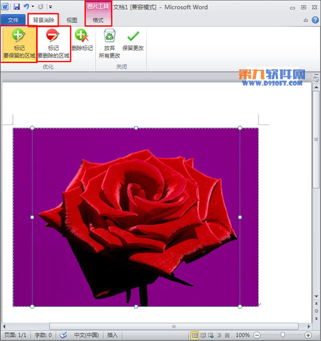Save the document from quick access toolbar
Image resolution: width=321 pixels, height=341 pixels.
(x=17, y=7)
